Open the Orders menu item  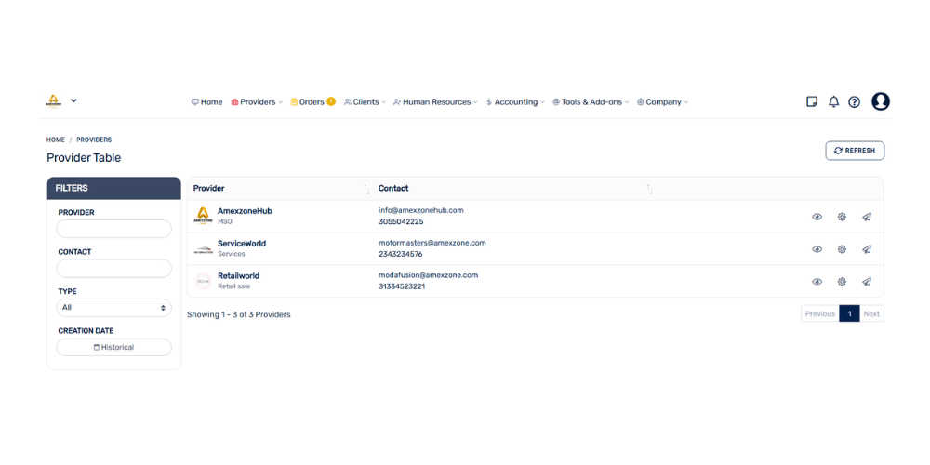pyautogui.click(x=312, y=102)
